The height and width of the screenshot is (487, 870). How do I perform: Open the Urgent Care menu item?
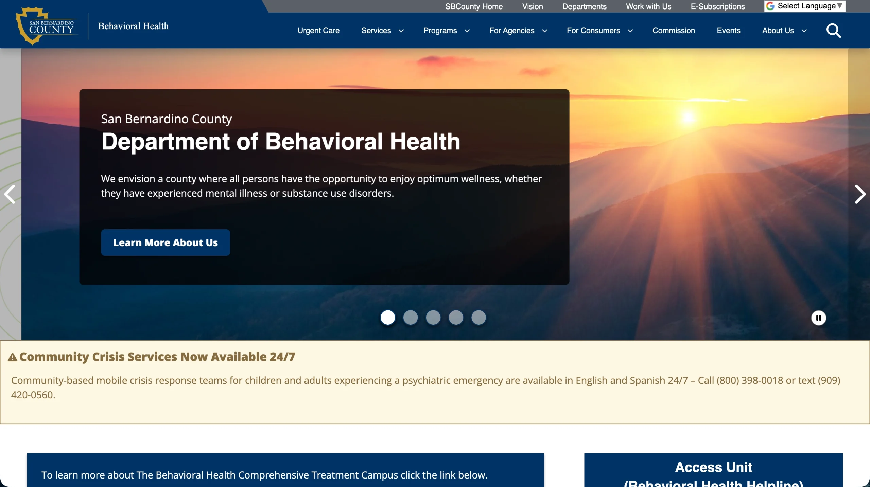pos(318,31)
